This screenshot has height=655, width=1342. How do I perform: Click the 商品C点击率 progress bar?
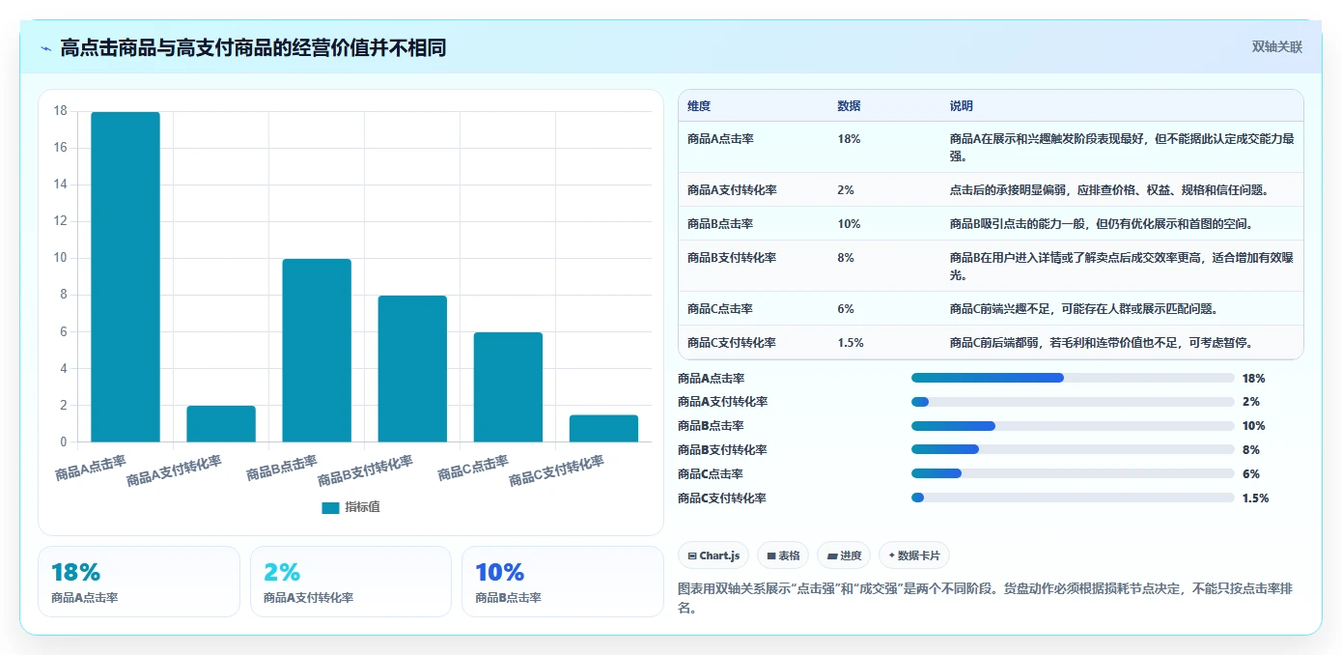click(1073, 473)
